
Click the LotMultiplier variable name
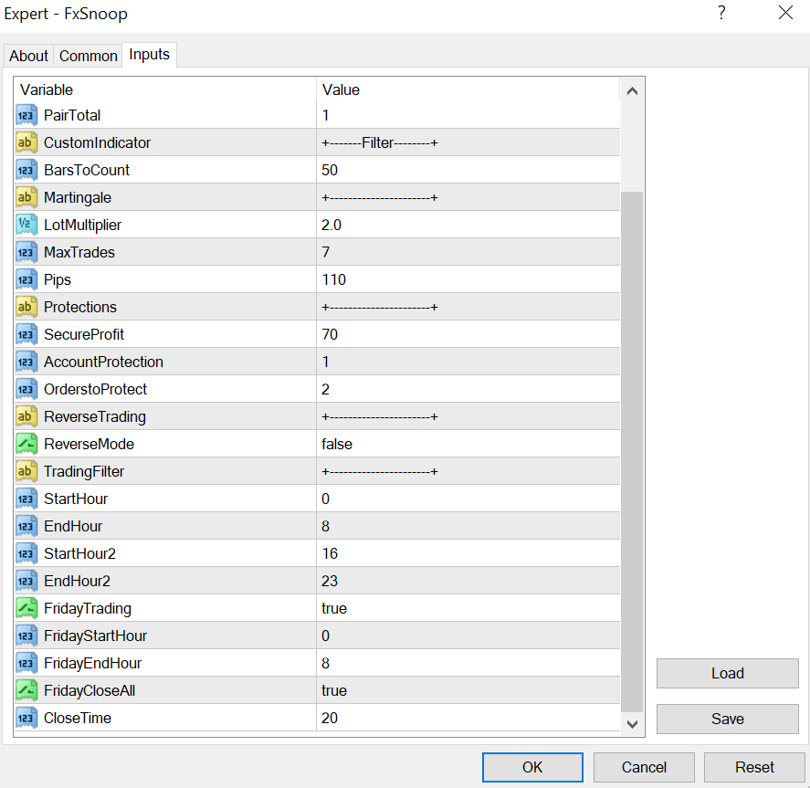83,225
